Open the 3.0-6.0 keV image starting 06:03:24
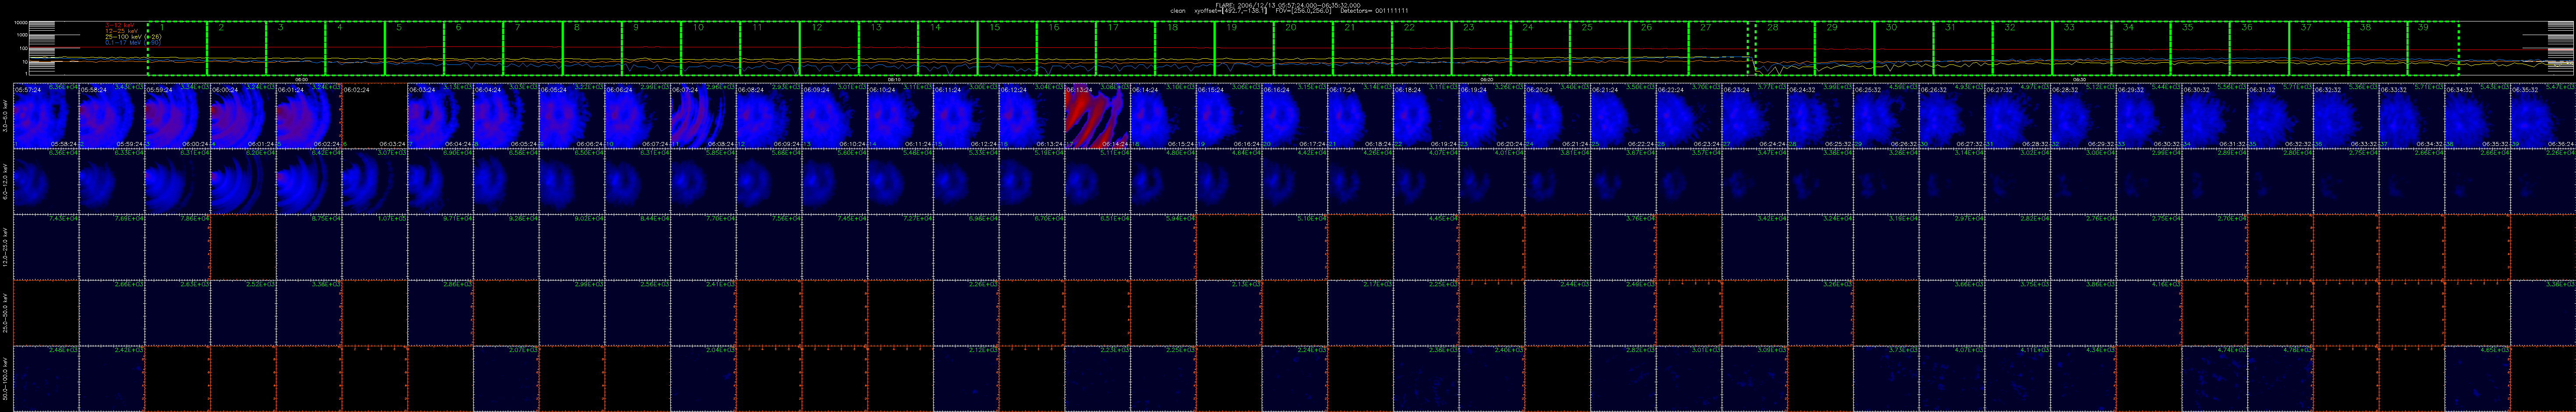The height and width of the screenshot is (412, 2576). coord(440,116)
